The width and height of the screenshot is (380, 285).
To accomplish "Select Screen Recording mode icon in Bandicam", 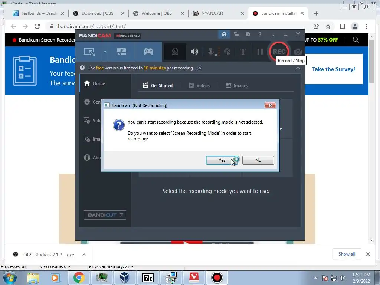I will pos(89,52).
